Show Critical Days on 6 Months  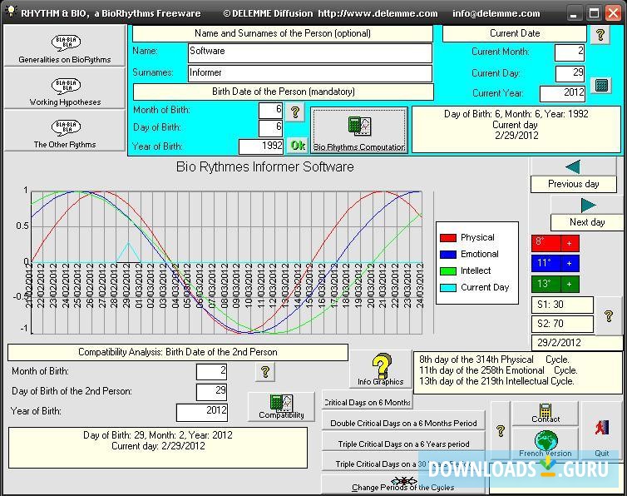(367, 402)
